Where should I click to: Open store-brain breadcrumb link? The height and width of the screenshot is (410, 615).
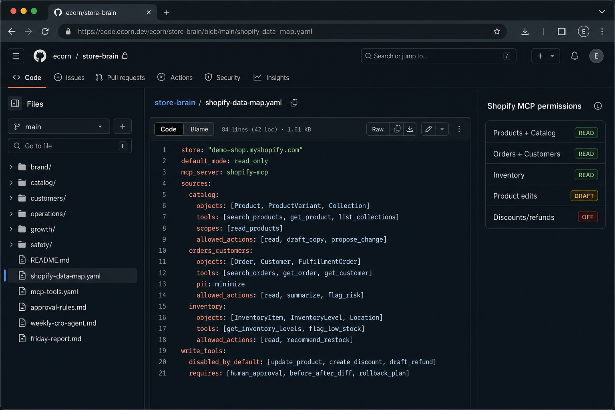[x=175, y=102]
